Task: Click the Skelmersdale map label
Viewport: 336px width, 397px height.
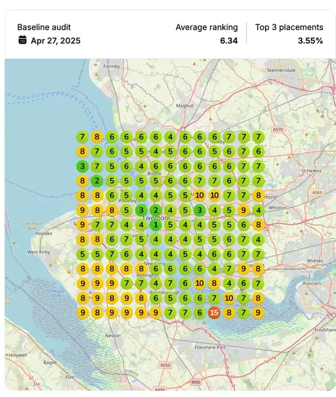Action: (281, 70)
